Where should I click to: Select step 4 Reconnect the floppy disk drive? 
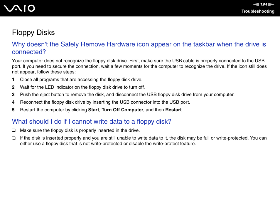pos(101,102)
